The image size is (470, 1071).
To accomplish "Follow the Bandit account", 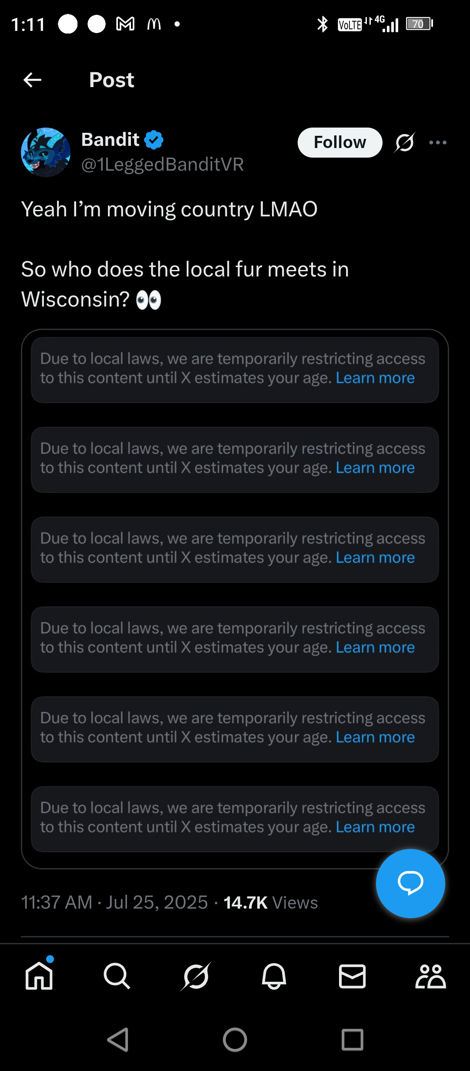I will pos(340,142).
